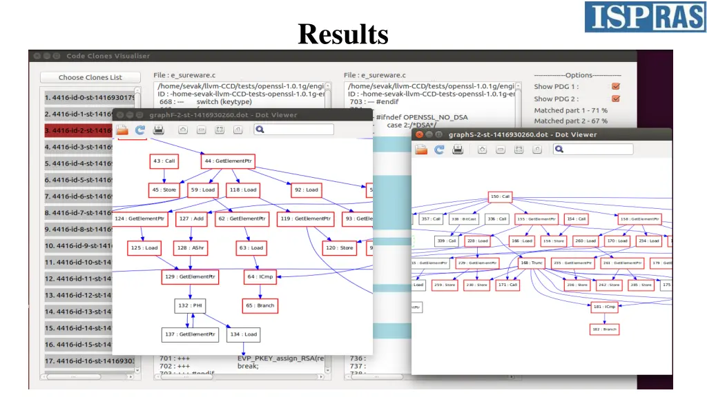Toggle Show PDG 2 checkbox
Image resolution: width=707 pixels, height=397 pixels.
(615, 99)
